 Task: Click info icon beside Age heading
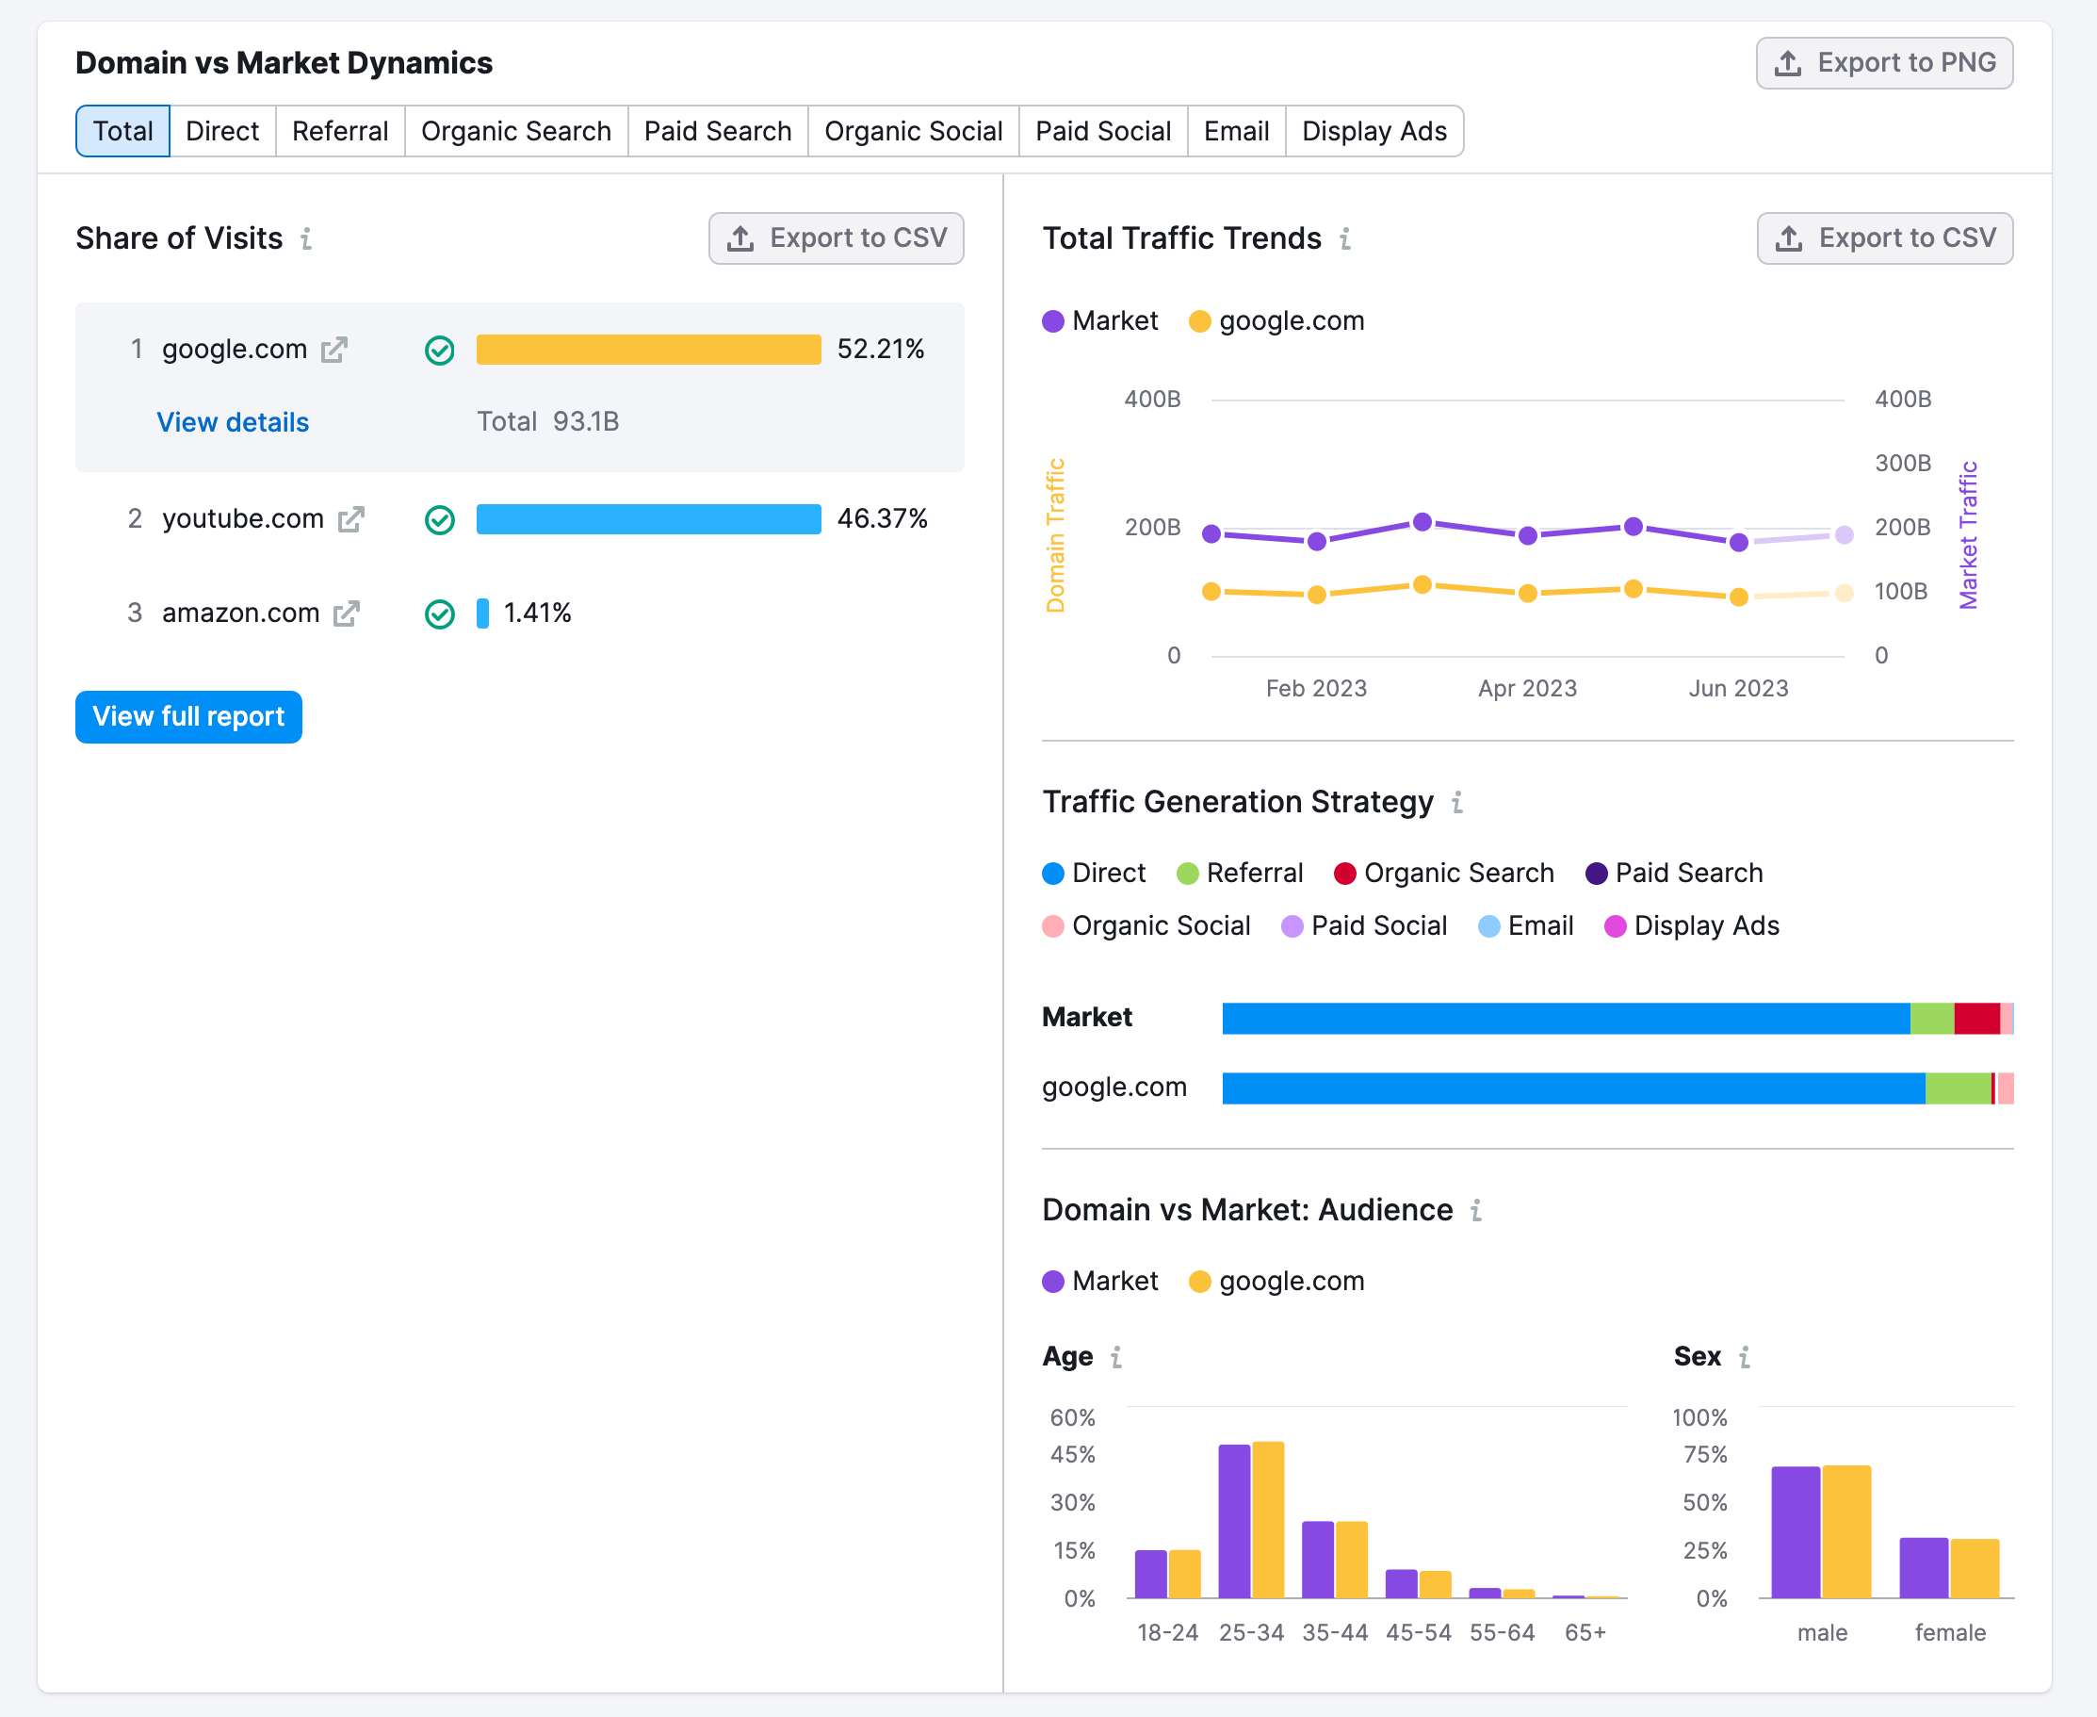tap(1116, 1357)
